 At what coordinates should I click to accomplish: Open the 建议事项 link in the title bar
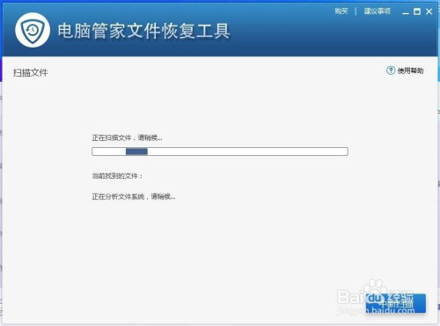coord(378,11)
